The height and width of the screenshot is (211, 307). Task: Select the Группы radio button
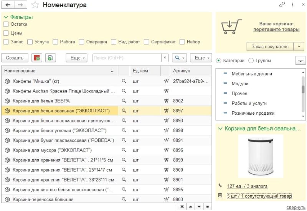(251, 61)
